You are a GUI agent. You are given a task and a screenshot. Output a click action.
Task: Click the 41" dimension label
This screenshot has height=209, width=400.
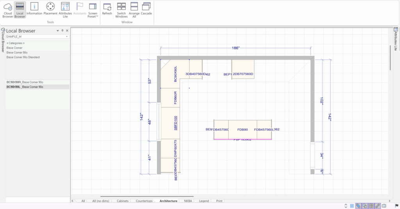[150, 158]
